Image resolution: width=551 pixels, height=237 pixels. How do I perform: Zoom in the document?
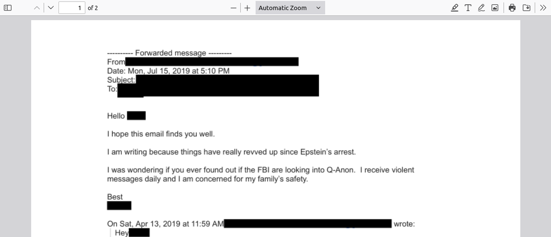247,8
